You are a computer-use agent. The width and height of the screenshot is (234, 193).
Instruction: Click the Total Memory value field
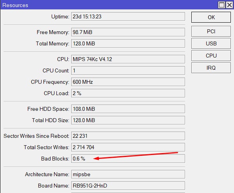pos(128,43)
